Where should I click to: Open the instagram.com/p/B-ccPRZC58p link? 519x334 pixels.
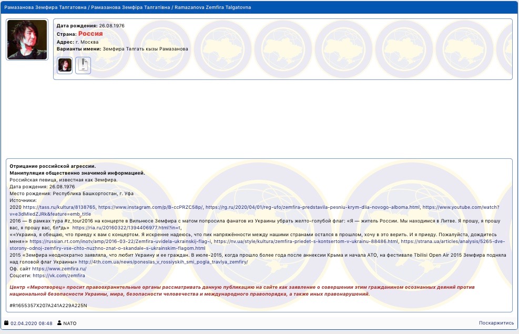(150, 207)
